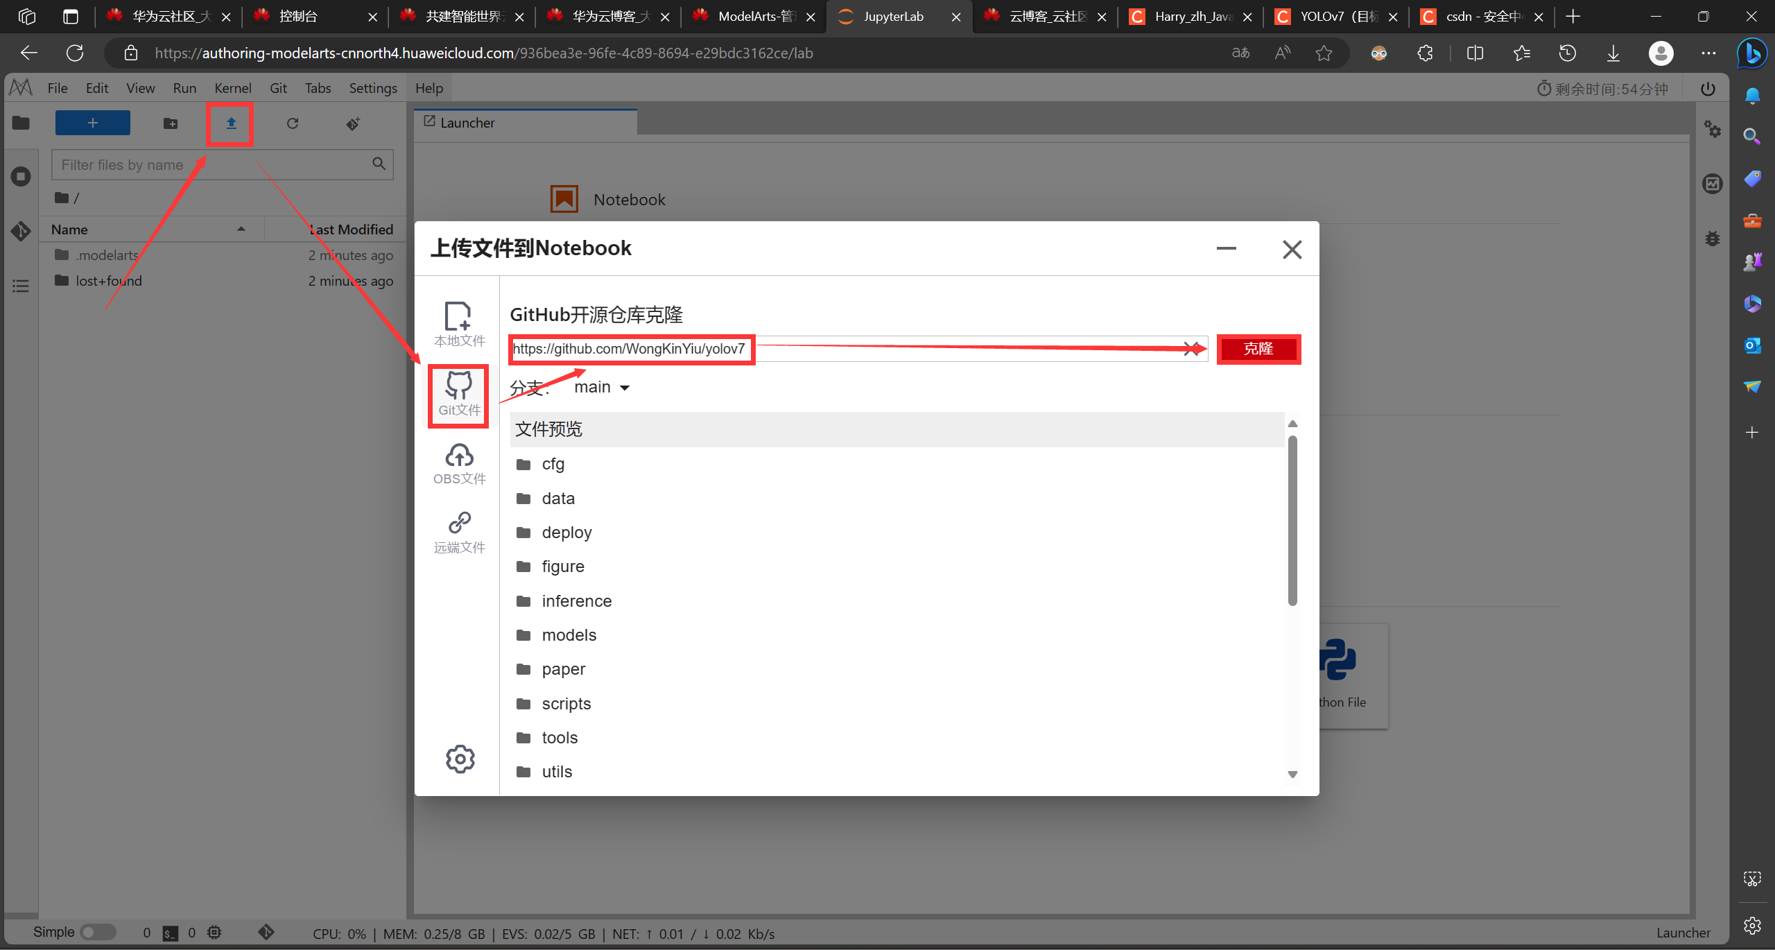Viewport: 1775px width, 950px height.
Task: Open the Kernel menu
Action: click(232, 88)
